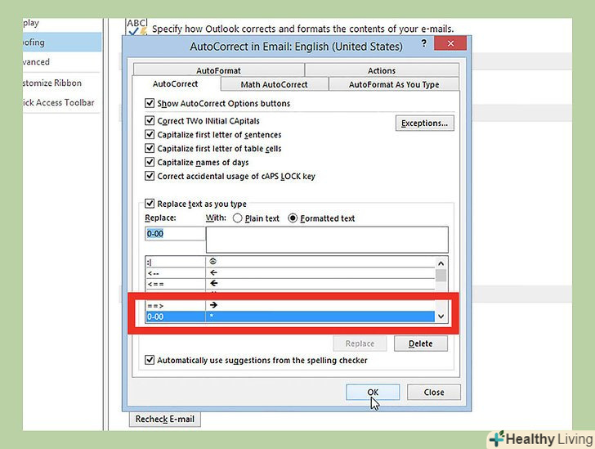Select Proofing in Outlook Options sidebar
The height and width of the screenshot is (449, 595).
pos(62,43)
